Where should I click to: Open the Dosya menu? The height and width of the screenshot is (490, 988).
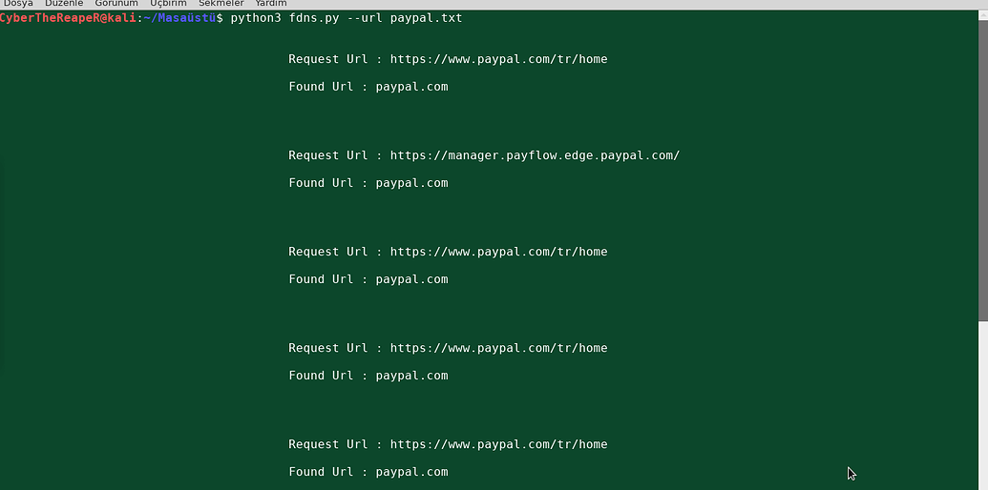(x=18, y=3)
